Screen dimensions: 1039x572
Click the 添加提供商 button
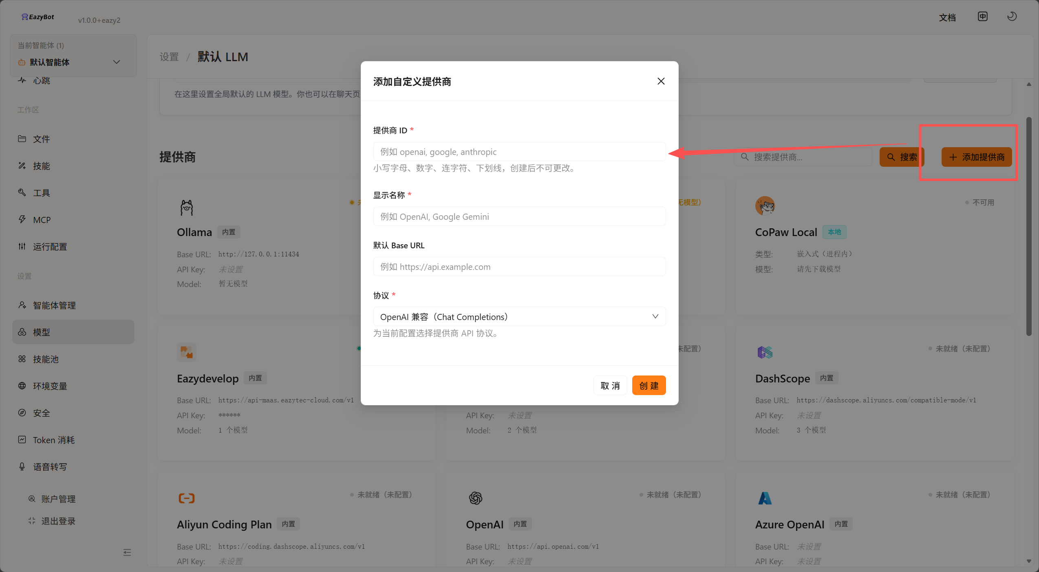(976, 157)
